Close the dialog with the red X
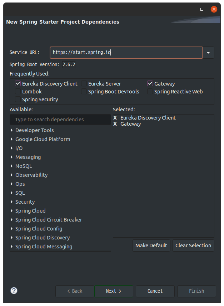The image size is (224, 306). (x=214, y=9)
